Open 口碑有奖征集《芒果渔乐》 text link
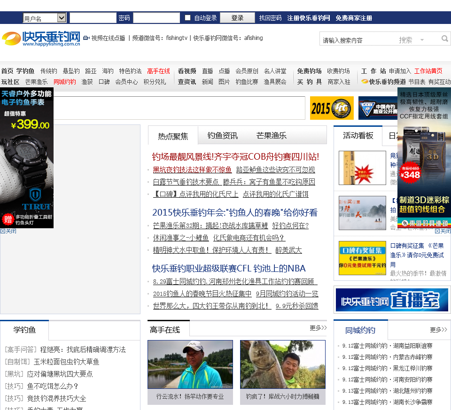 pyautogui.click(x=417, y=255)
